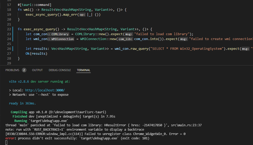Image resolution: width=253 pixels, height=145 pixels.
Task: Click the Ok(results) return expression
Action: pyautogui.click(x=36, y=53)
